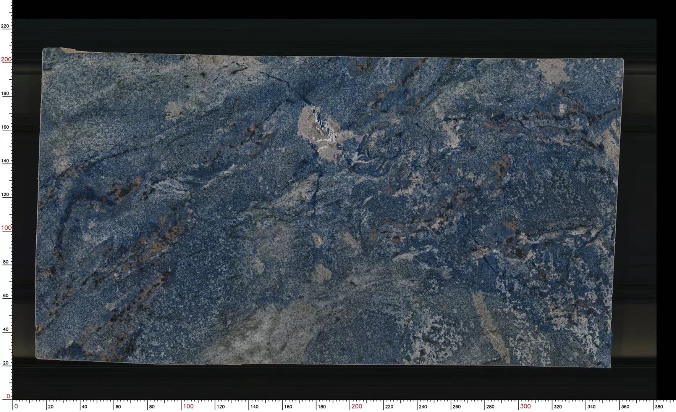
Task: Click the 60 mark on horizontal ruler
Action: pyautogui.click(x=118, y=407)
